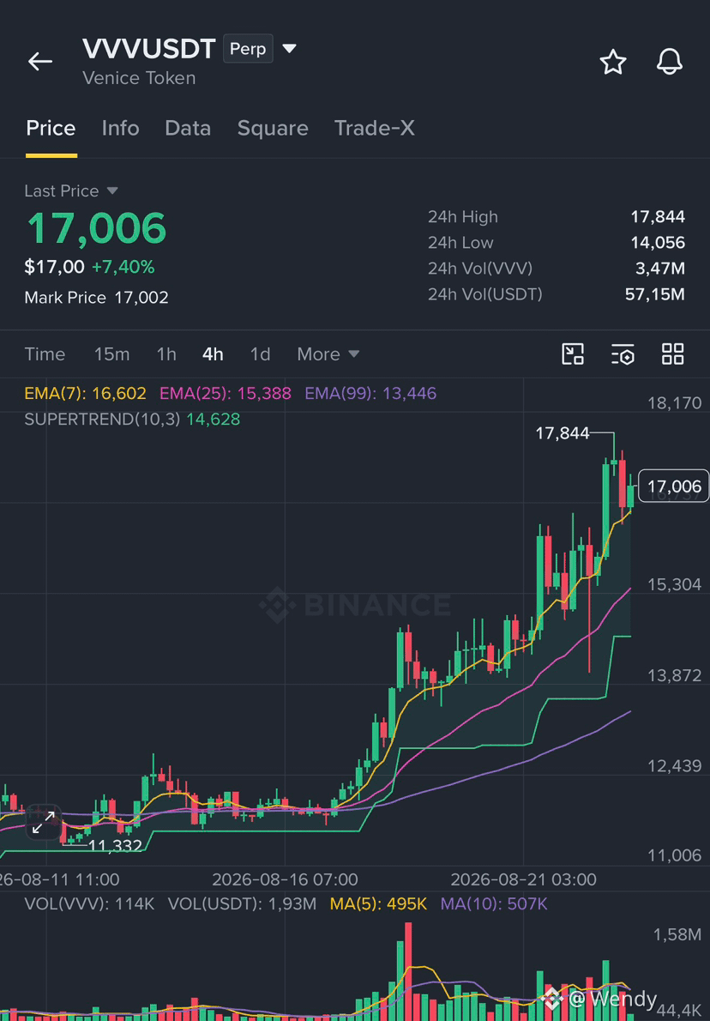The height and width of the screenshot is (1021, 710).
Task: Click the 24h High value 17,844
Action: click(658, 217)
